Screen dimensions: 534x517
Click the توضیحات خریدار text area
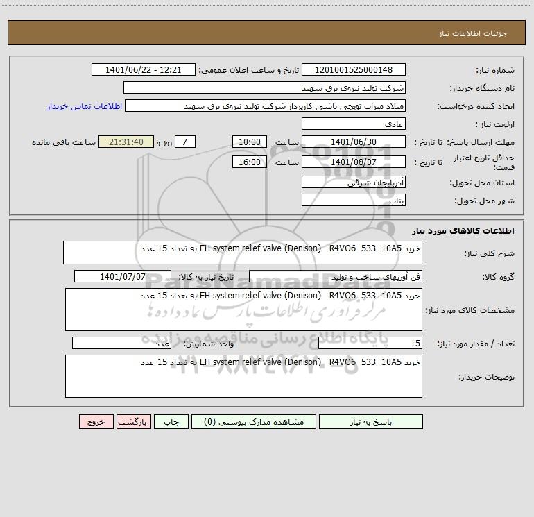click(x=243, y=376)
